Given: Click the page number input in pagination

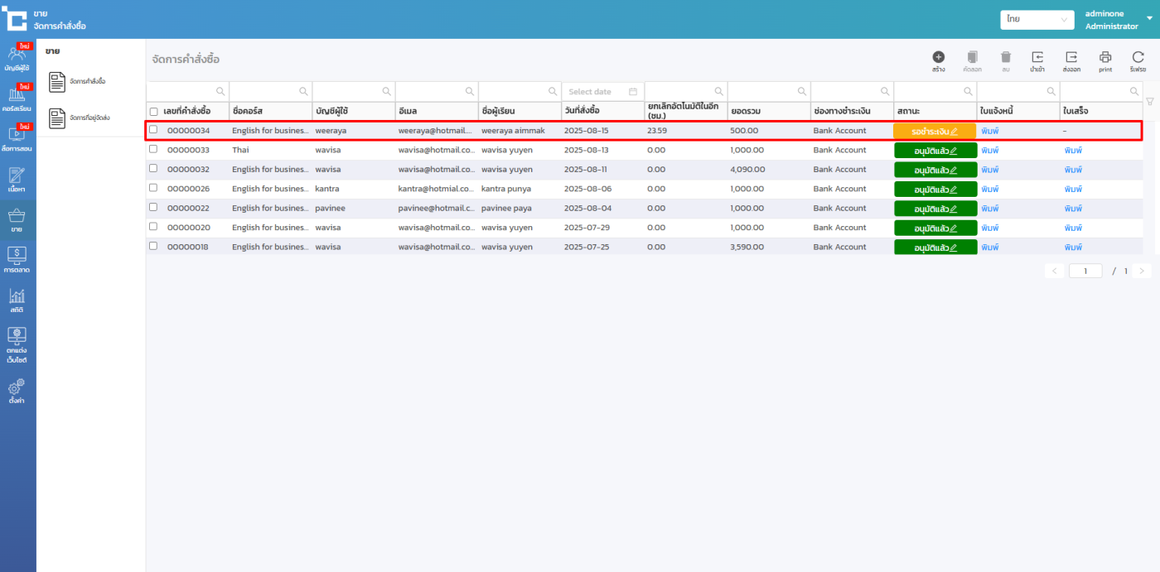Looking at the screenshot, I should tap(1085, 271).
